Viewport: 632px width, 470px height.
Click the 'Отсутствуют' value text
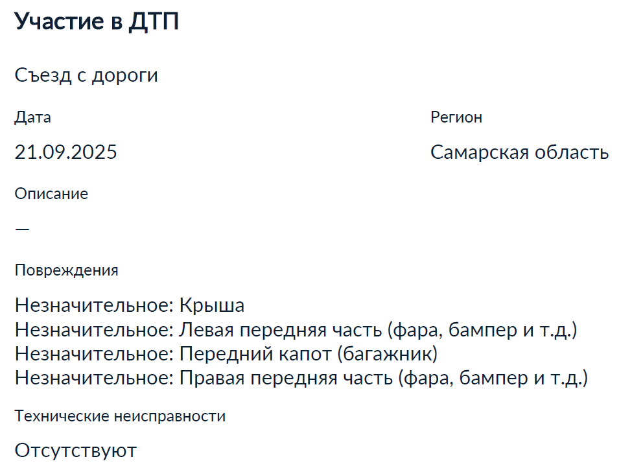click(76, 451)
